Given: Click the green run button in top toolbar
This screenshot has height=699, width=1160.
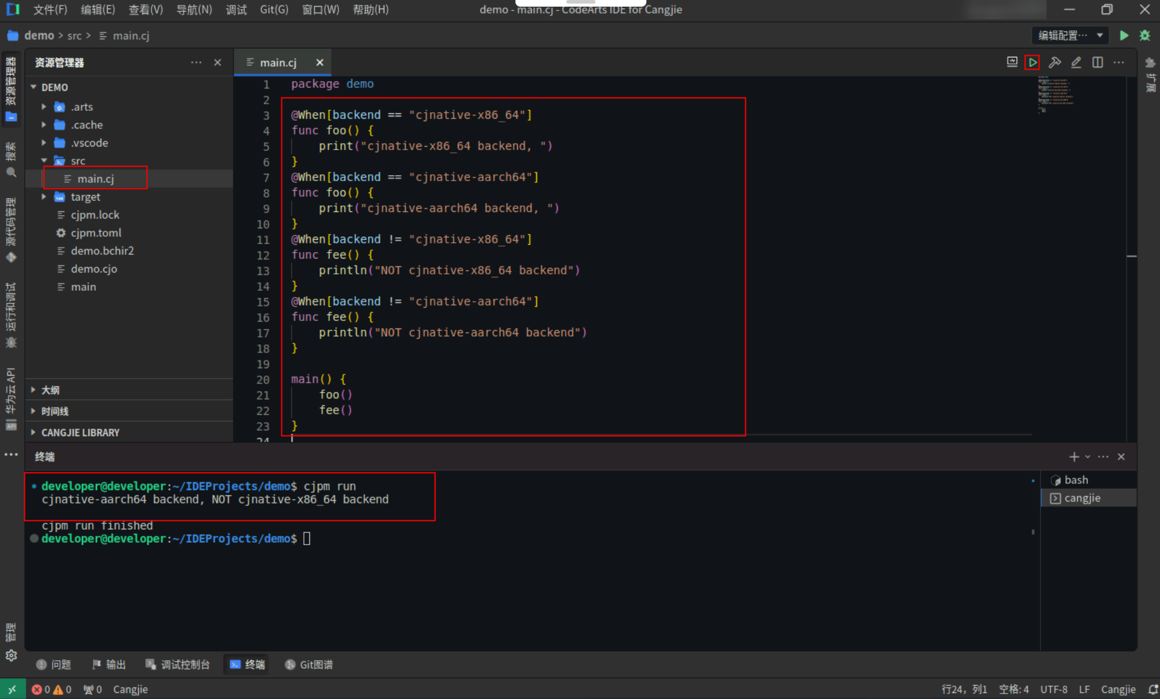Looking at the screenshot, I should click(1124, 36).
